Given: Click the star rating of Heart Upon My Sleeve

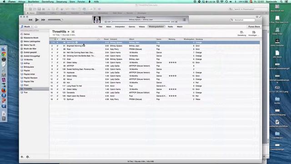Looking at the screenshot, I should point(173,96).
